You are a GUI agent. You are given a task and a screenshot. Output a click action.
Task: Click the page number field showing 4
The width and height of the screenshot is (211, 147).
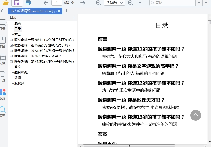(57, 3)
